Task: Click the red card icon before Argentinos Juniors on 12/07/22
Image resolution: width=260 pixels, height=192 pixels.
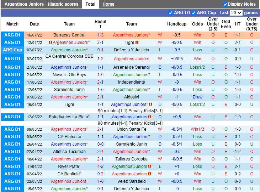Action: pyautogui.click(x=51, y=43)
